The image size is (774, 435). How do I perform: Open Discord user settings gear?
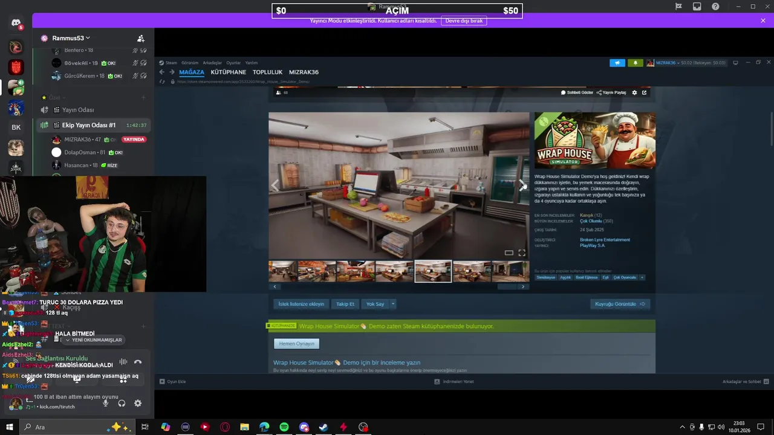(138, 403)
